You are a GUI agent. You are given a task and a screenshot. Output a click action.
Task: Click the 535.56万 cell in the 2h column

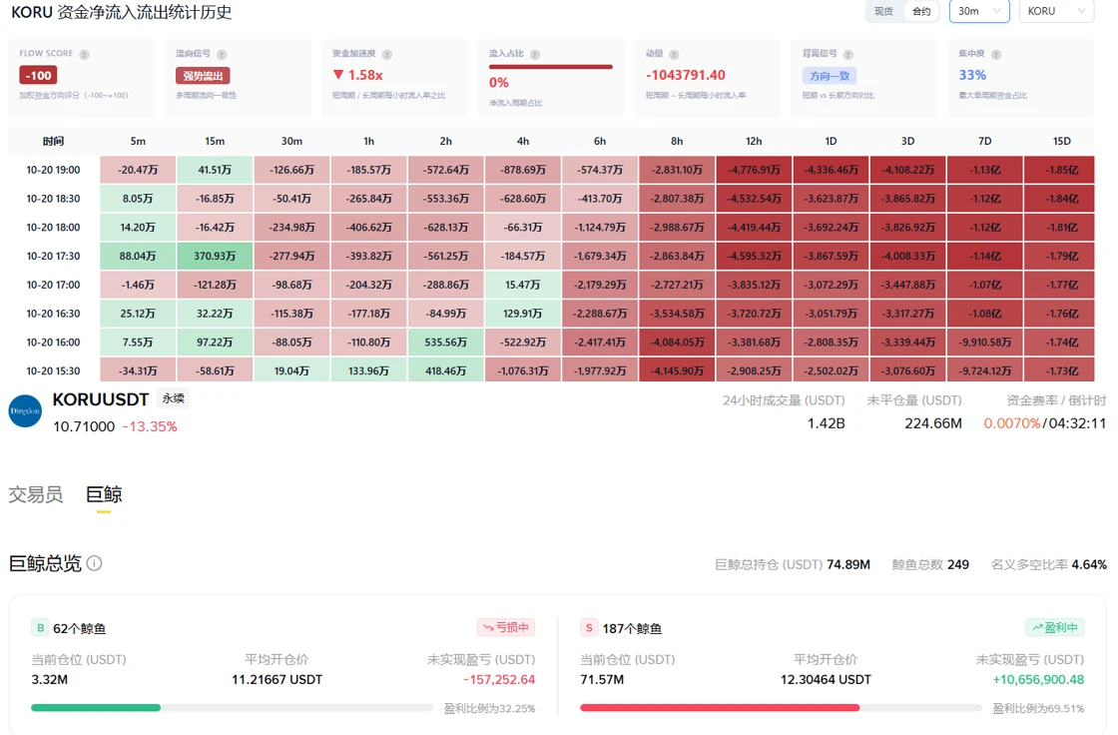coord(445,342)
